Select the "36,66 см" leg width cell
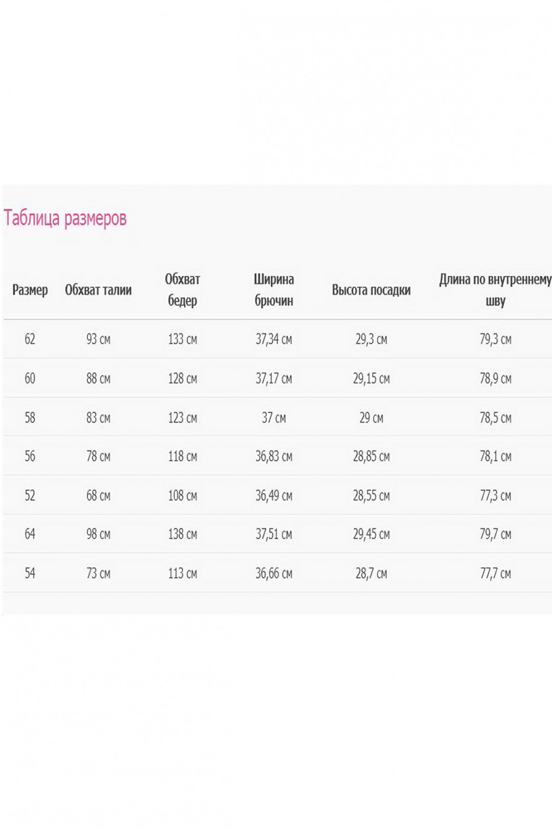552x829 pixels. click(x=274, y=573)
